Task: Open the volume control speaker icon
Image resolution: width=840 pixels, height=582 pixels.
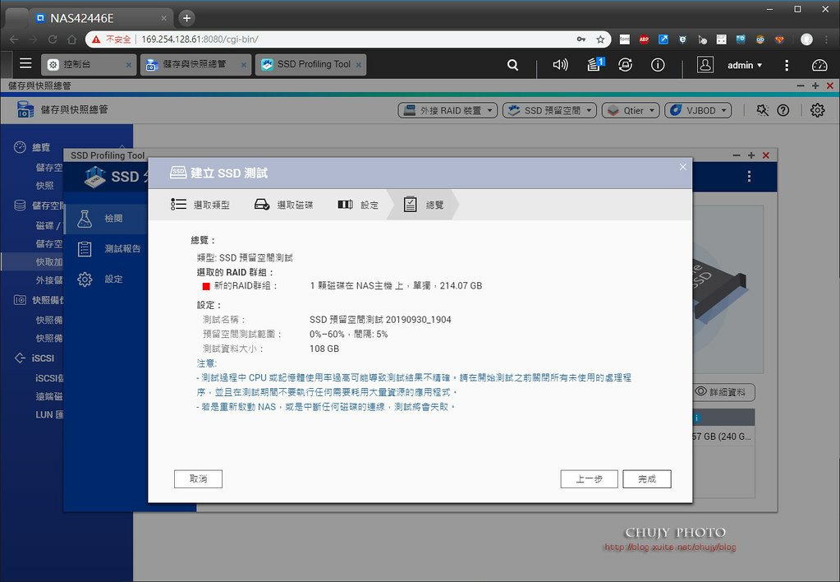Action: coord(560,65)
